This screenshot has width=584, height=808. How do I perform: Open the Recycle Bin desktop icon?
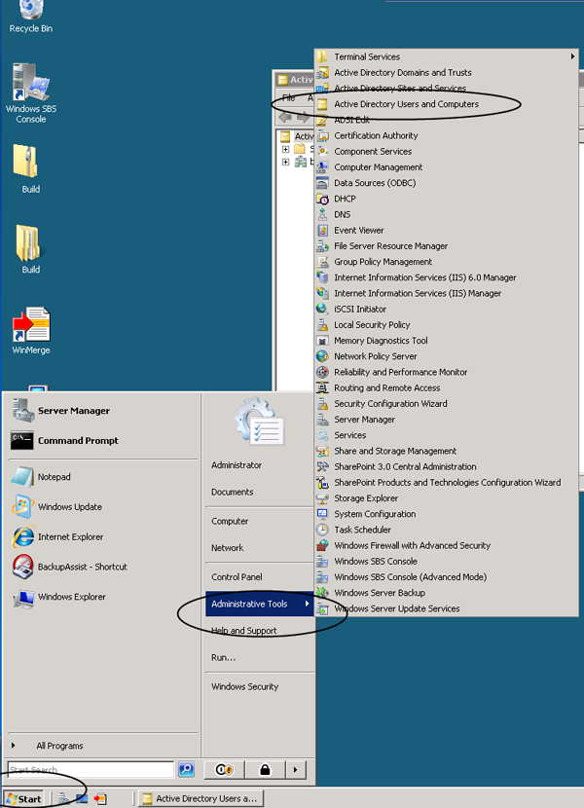30,16
